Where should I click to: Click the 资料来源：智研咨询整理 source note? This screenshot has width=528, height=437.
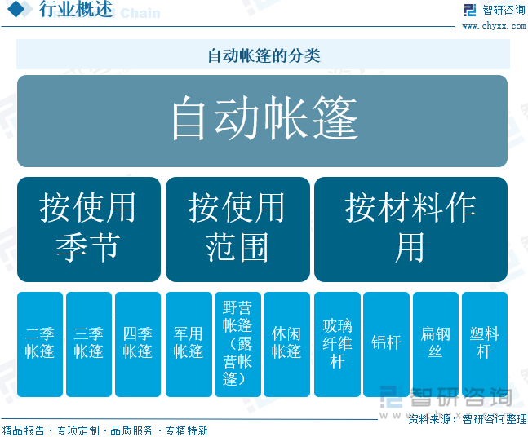[x=468, y=419]
